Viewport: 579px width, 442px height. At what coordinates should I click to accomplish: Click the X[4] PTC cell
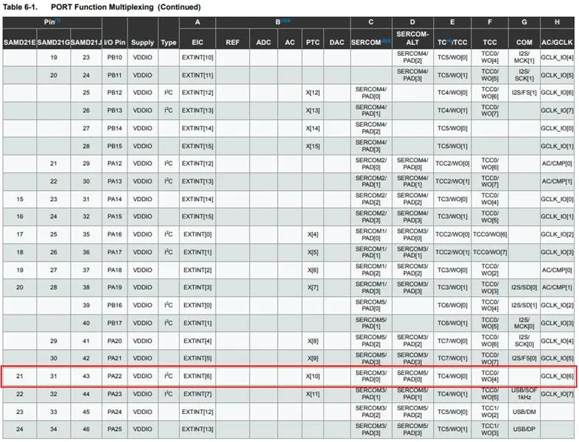tap(313, 234)
